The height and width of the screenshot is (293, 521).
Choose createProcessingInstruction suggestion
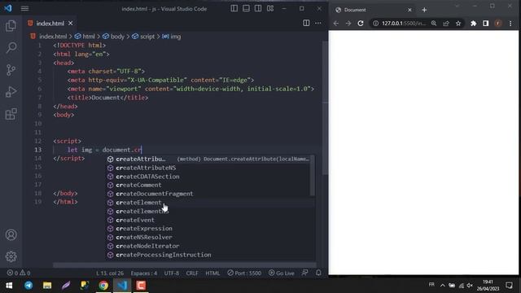(210, 255)
